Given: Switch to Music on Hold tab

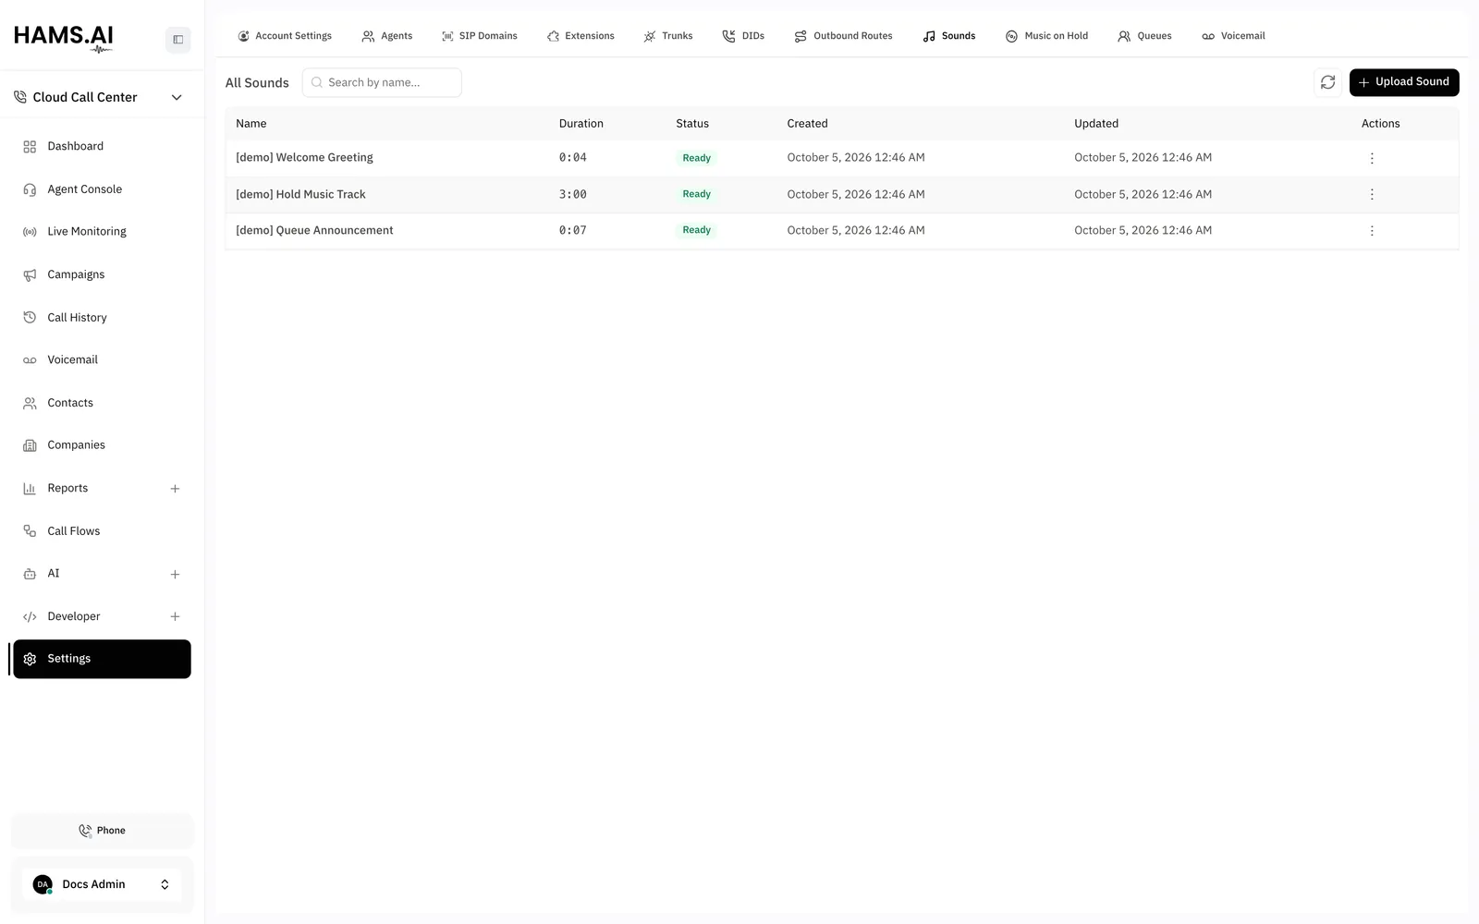Looking at the screenshot, I should (1046, 36).
